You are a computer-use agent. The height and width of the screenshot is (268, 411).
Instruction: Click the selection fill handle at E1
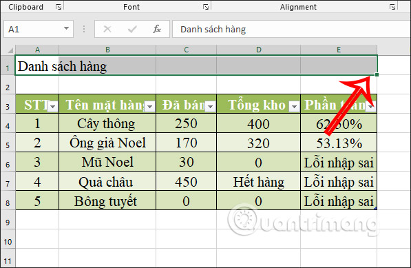click(x=377, y=74)
